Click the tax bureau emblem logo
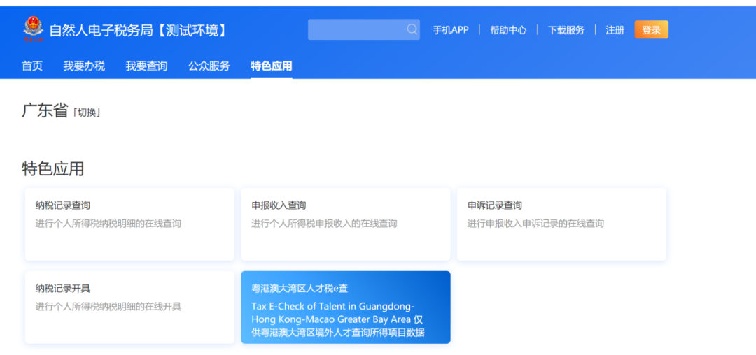The height and width of the screenshot is (355, 756). click(33, 29)
